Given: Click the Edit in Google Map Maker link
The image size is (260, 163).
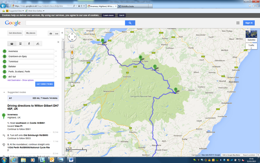Looking at the screenshot, I should tap(231, 155).
